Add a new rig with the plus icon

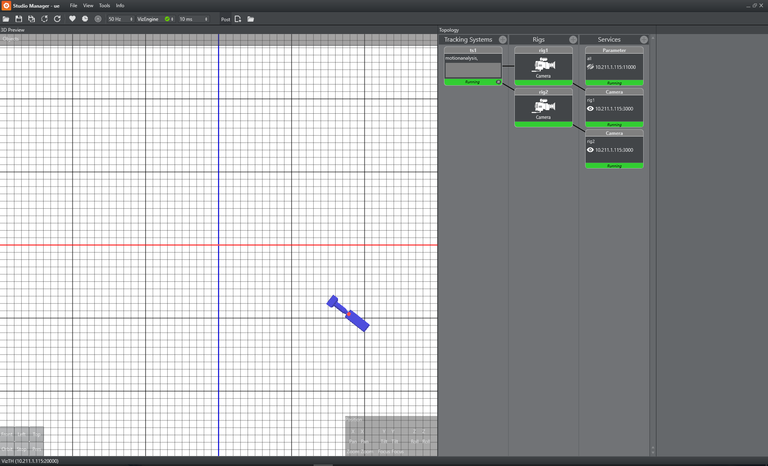(573, 40)
